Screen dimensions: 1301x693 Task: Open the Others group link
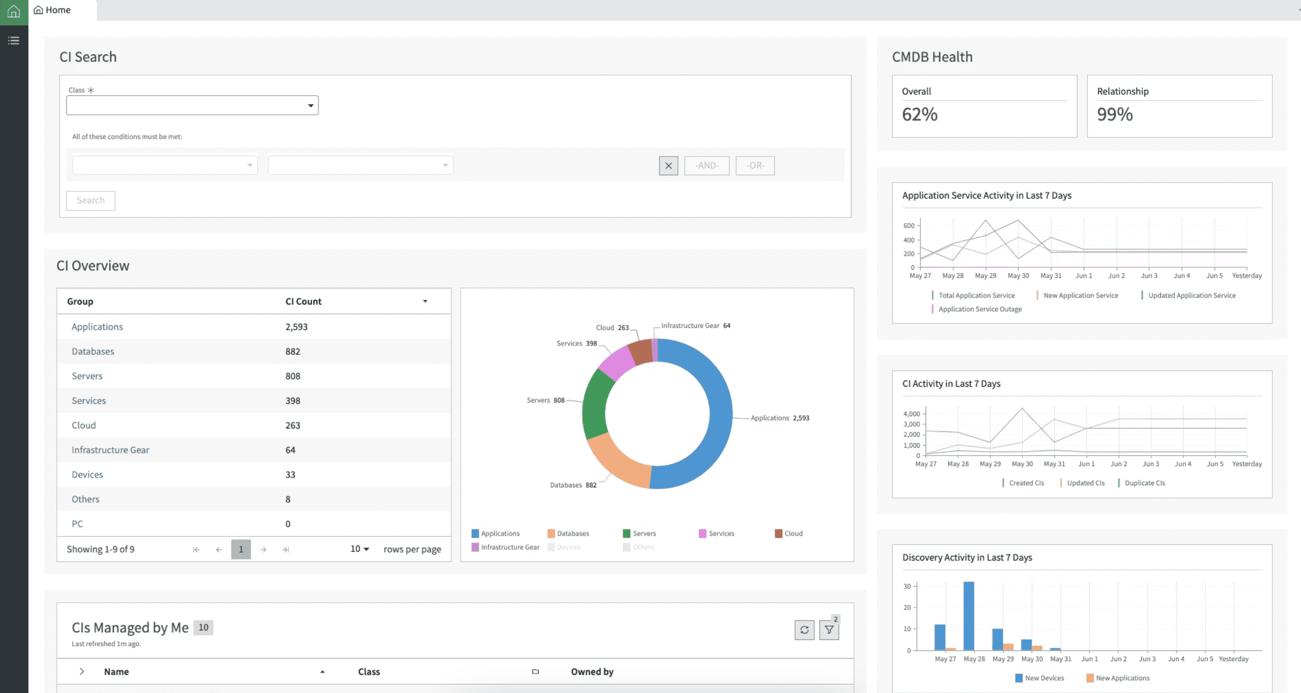pyautogui.click(x=85, y=499)
